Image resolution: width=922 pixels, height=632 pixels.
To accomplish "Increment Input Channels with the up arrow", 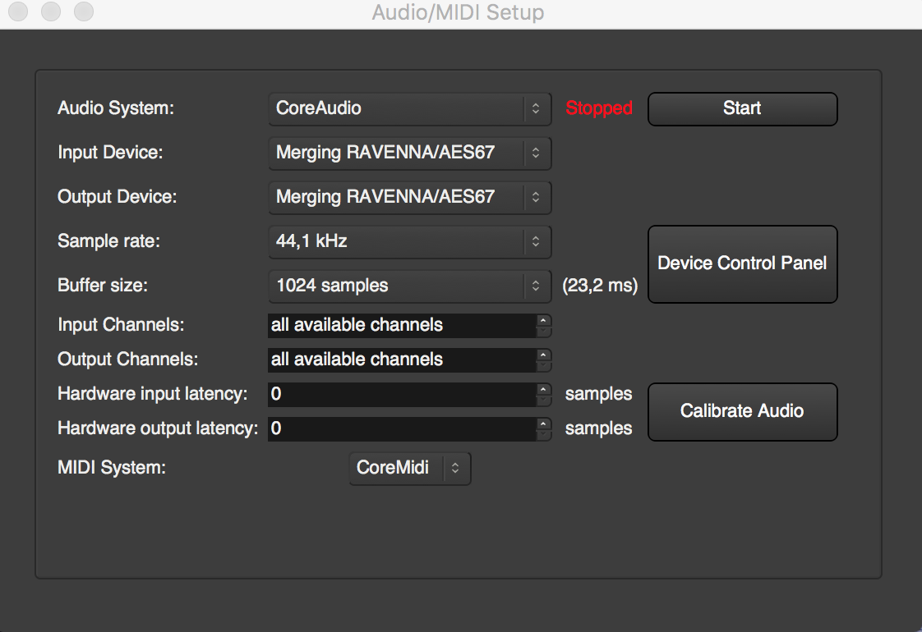I will pyautogui.click(x=543, y=320).
